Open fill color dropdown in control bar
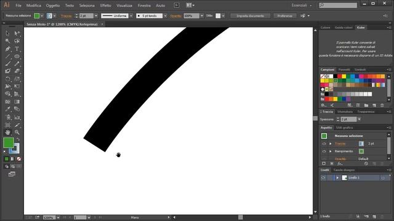394x221 pixels. click(x=42, y=16)
